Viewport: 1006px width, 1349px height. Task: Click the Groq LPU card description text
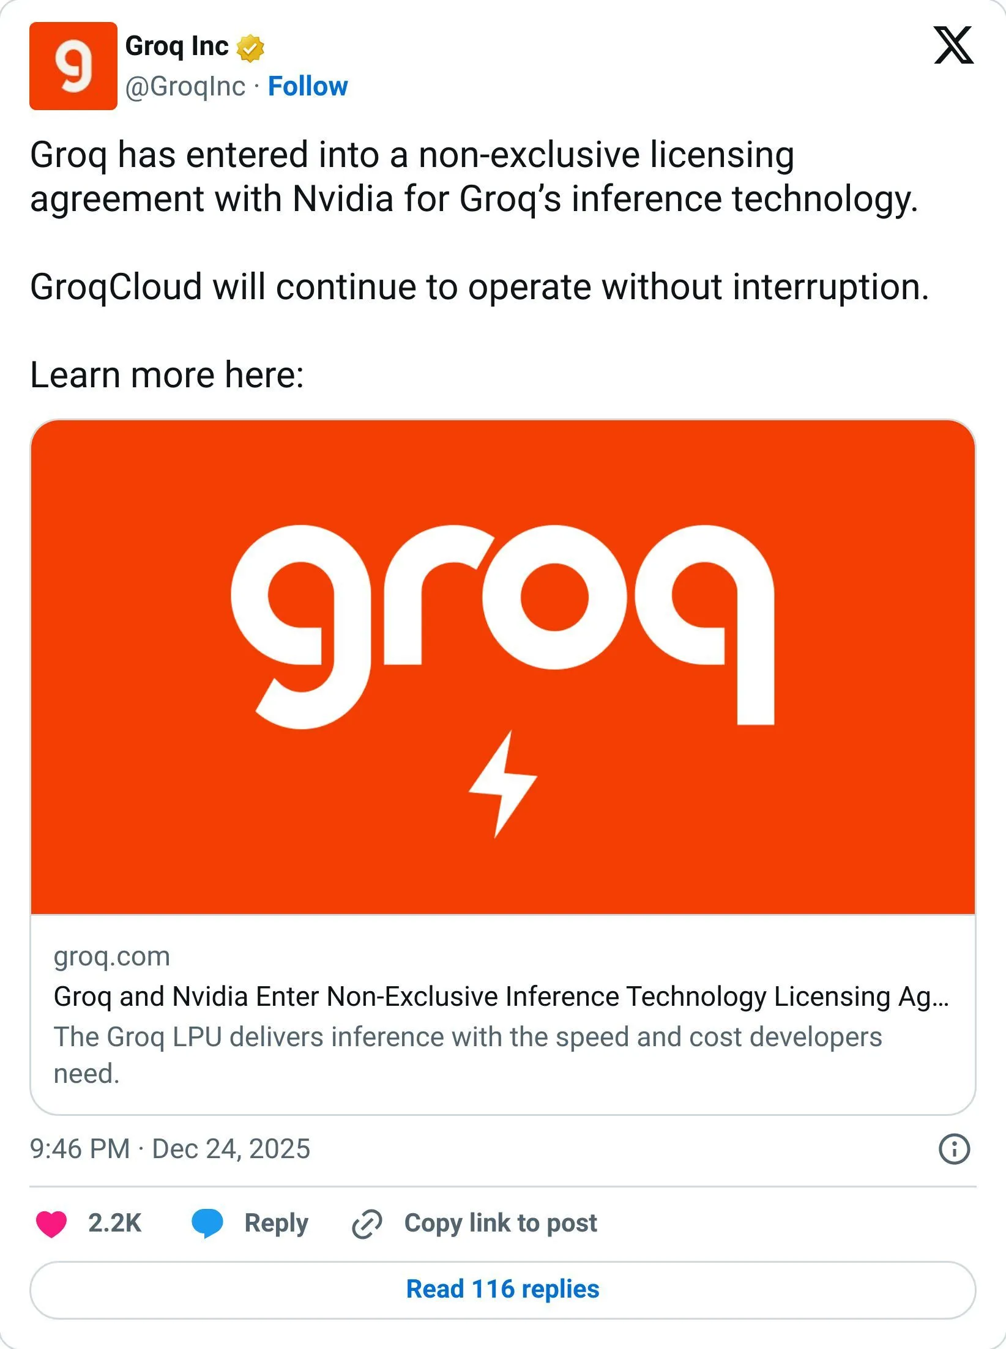pos(468,1055)
